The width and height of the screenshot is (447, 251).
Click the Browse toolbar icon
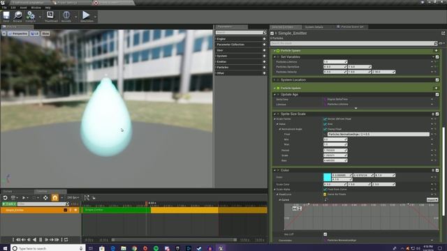coord(17,16)
